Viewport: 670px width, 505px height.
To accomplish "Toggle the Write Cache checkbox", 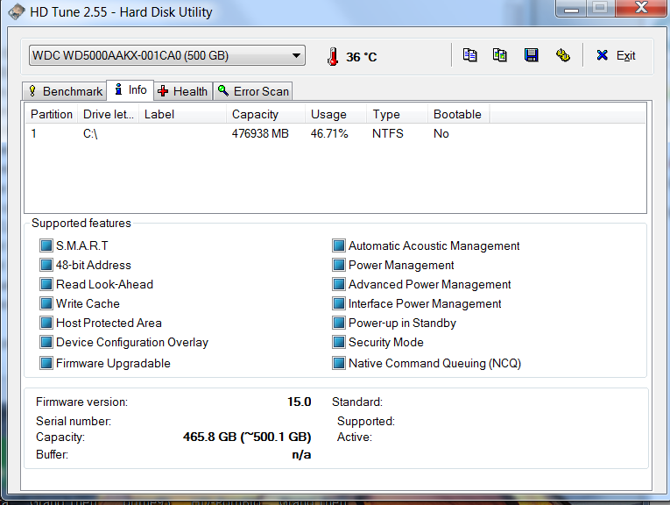I will [46, 304].
